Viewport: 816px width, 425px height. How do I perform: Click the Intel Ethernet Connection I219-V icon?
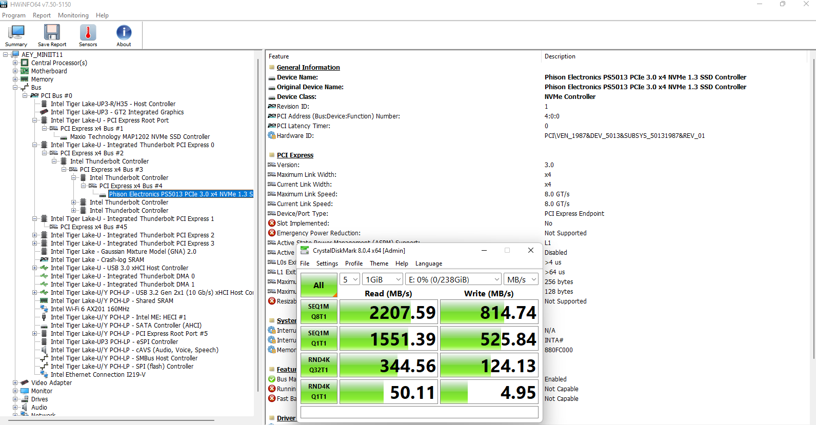44,375
